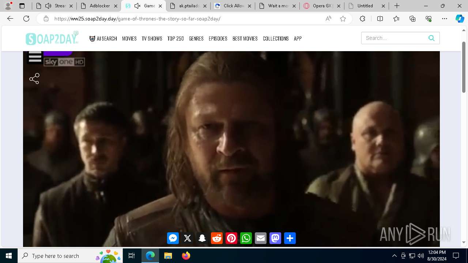Share on X (Twitter) icon
468x263 pixels.
click(x=188, y=238)
